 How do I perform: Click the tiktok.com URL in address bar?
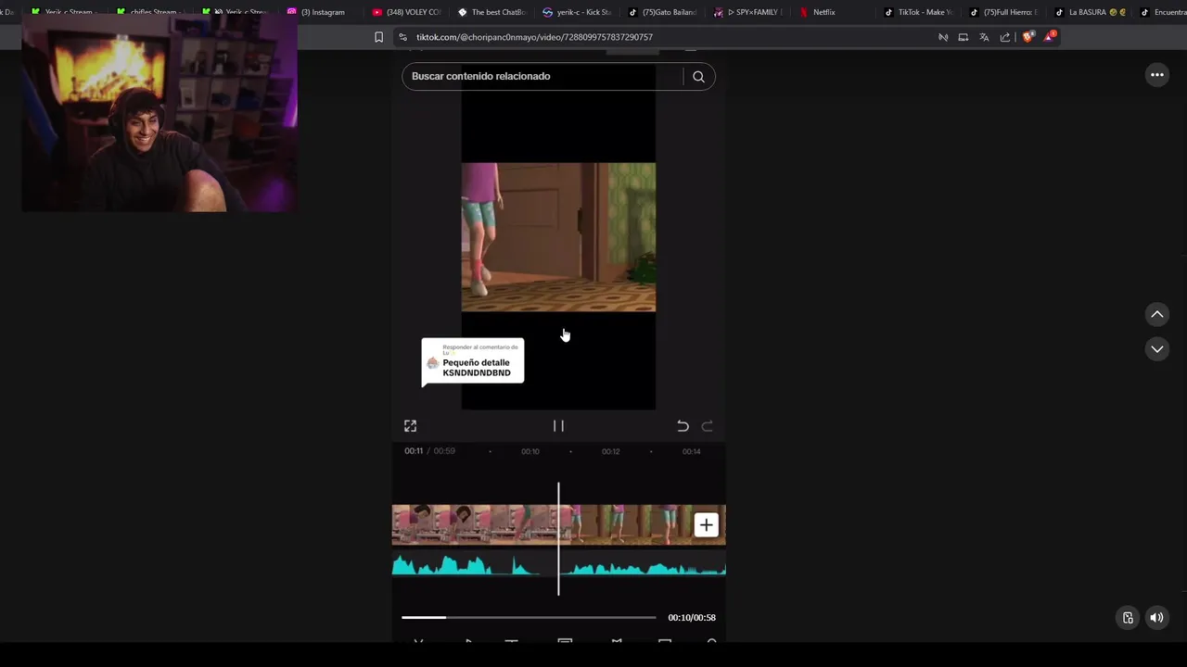tap(534, 37)
